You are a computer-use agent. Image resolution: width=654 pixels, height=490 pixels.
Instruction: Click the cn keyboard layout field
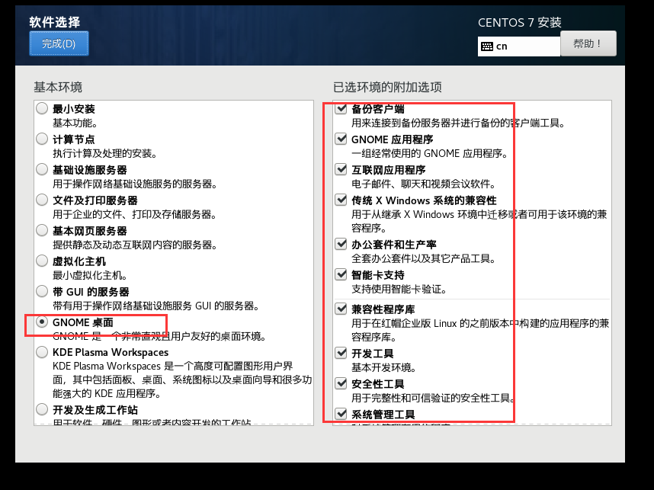(519, 46)
